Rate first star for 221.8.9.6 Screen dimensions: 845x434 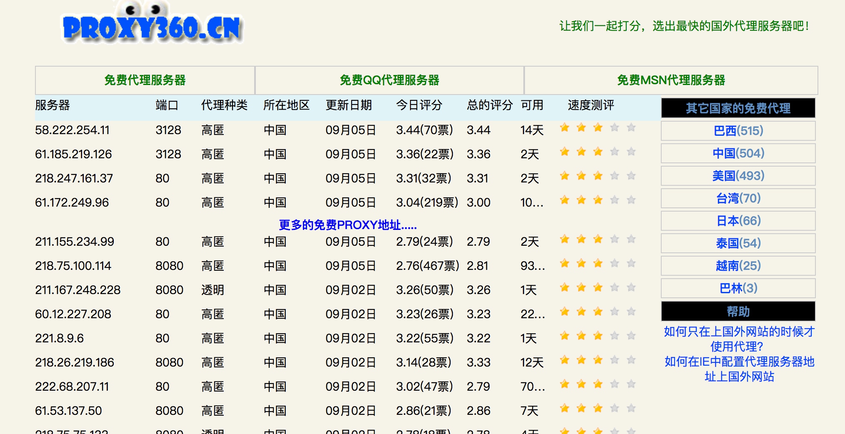coord(565,336)
